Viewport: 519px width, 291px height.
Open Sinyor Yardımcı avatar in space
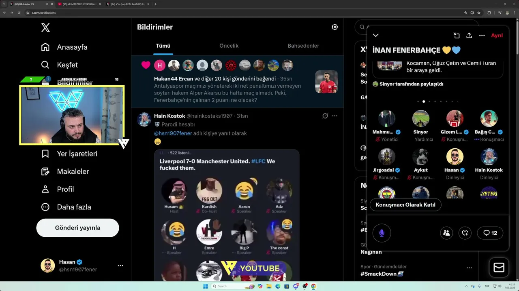tap(421, 118)
